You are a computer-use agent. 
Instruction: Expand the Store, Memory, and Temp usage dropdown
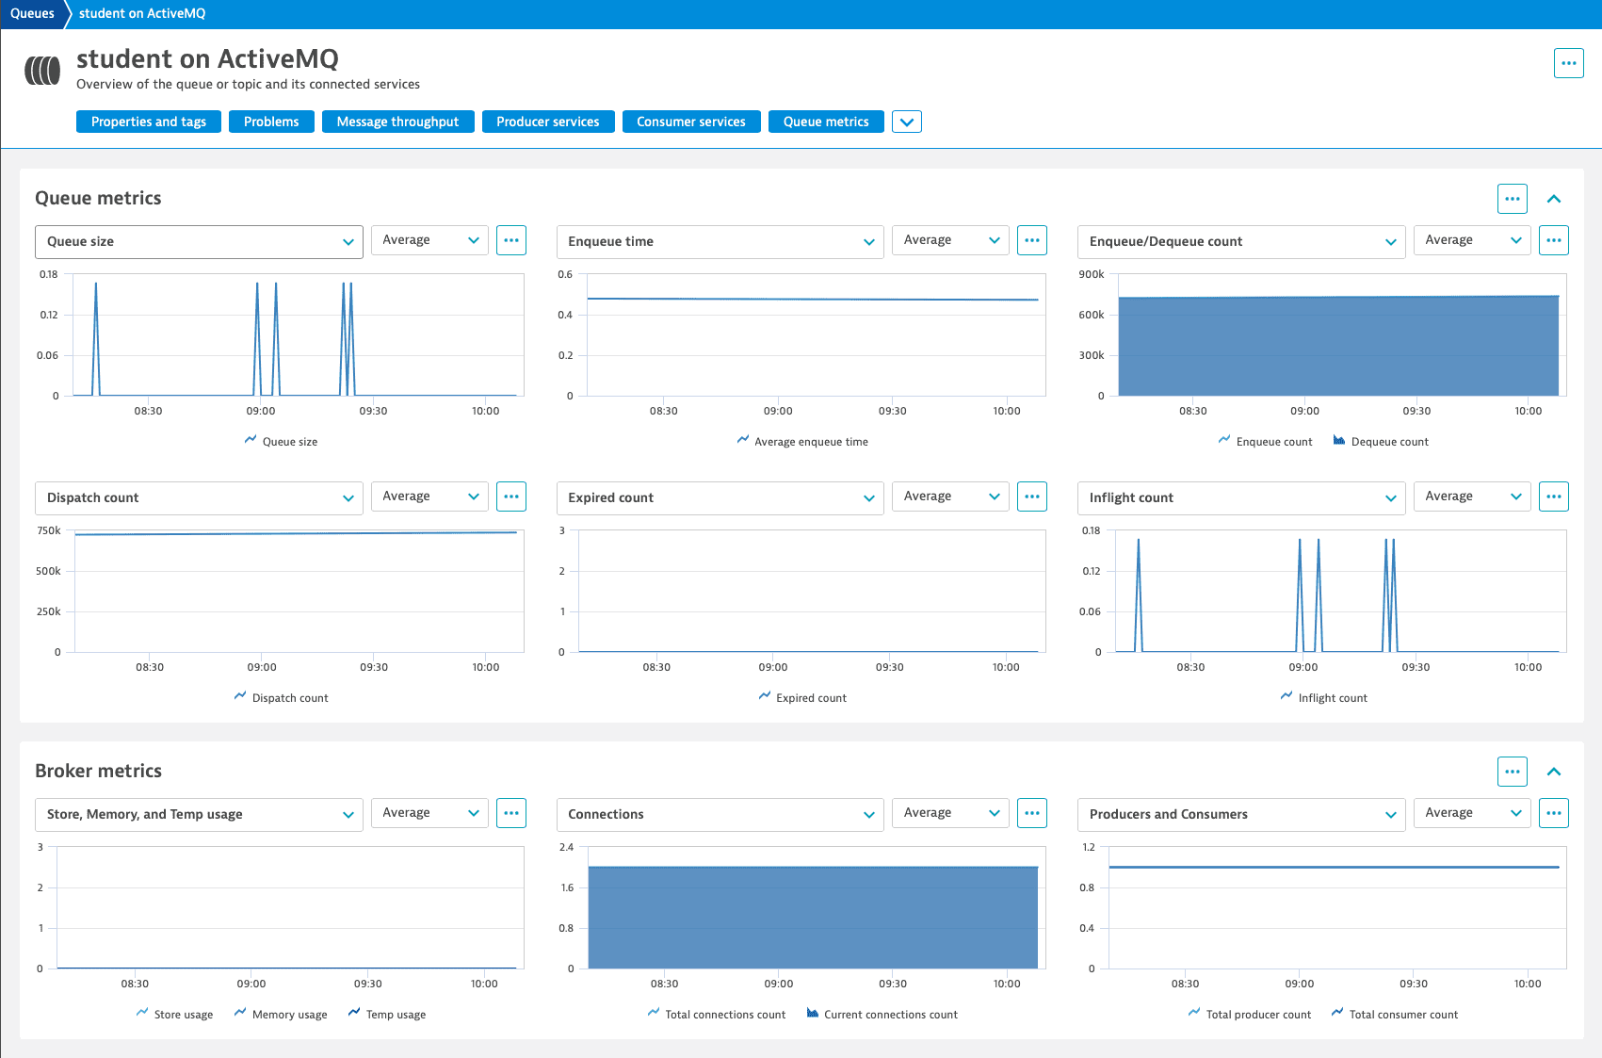pos(199,815)
